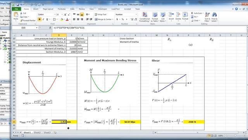Open Edit menu in background window

point(2,8)
